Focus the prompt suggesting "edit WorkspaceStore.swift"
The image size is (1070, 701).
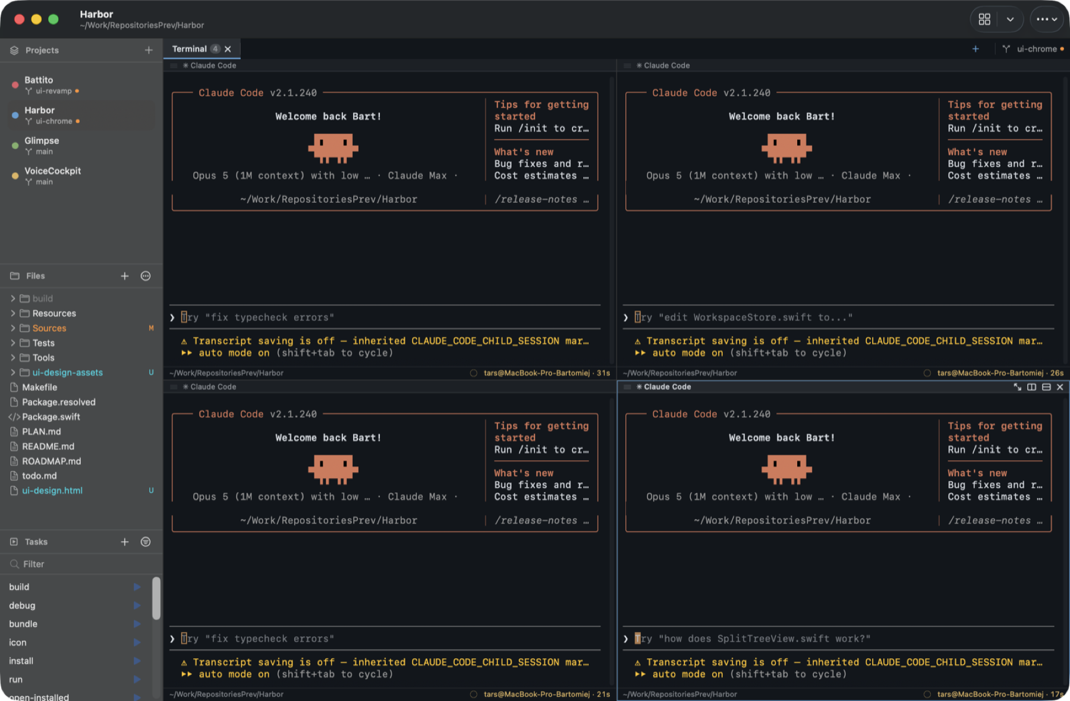[x=838, y=318]
